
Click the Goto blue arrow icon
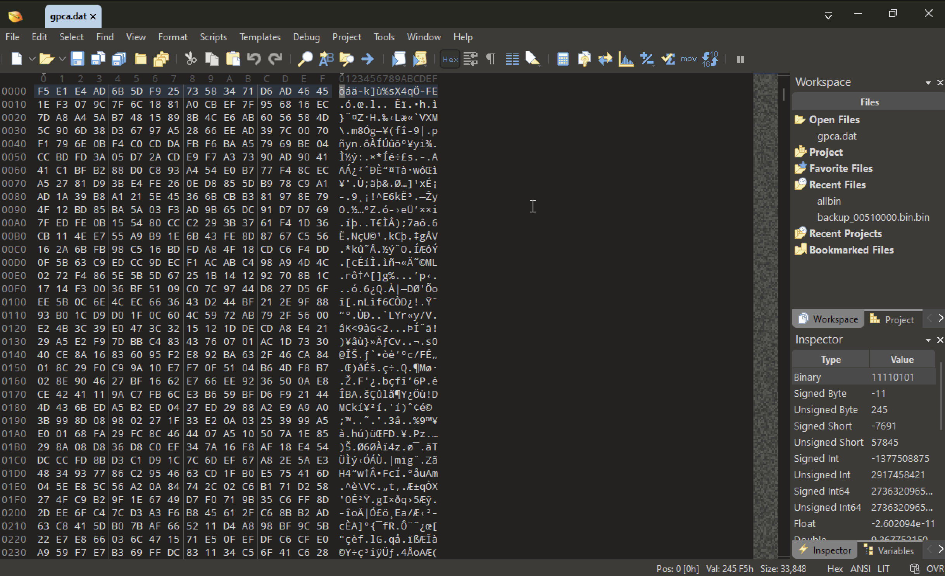click(x=367, y=59)
